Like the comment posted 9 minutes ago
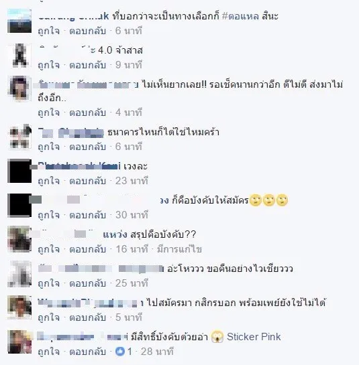The width and height of the screenshot is (359, 365). (x=49, y=65)
